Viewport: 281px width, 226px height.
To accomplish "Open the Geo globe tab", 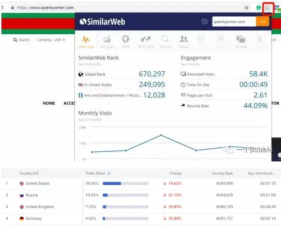I will coord(126,42).
